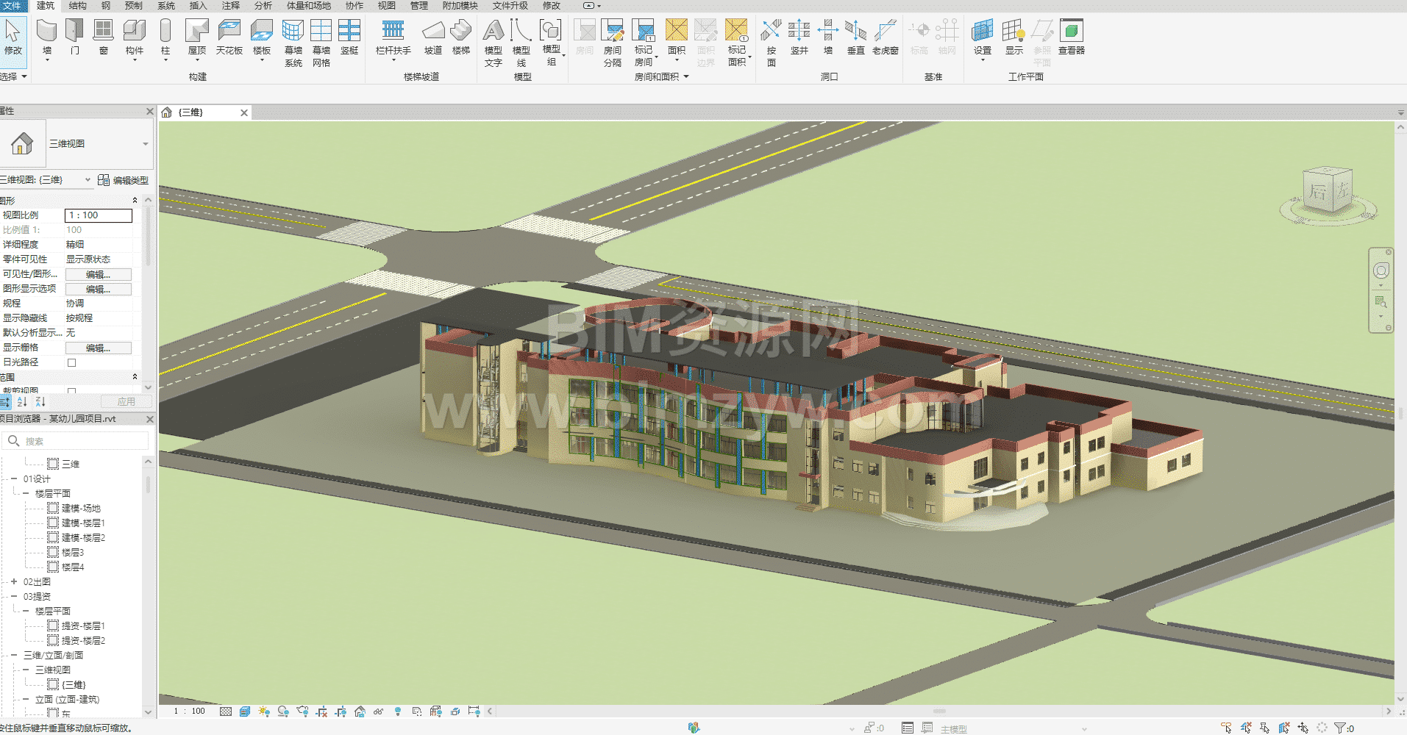Switch to the 结构 ribbon tab
The width and height of the screenshot is (1407, 735).
pyautogui.click(x=77, y=6)
